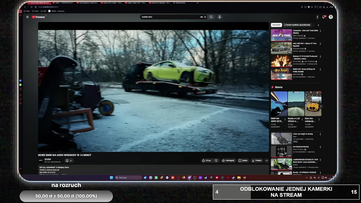361x203 pixels.
Task: Click the Udostępnij share button
Action: tap(228, 160)
